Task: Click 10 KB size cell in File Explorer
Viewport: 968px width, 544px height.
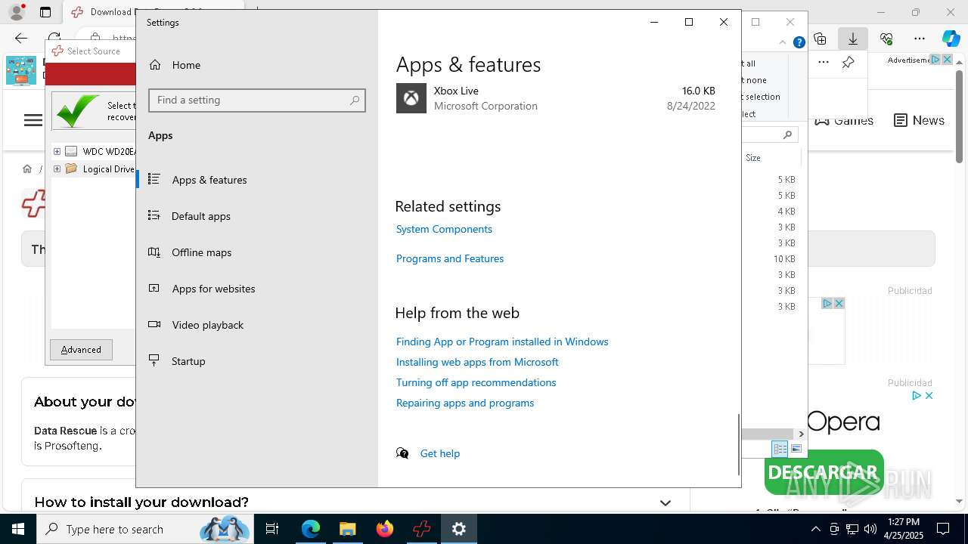Action: click(x=784, y=259)
